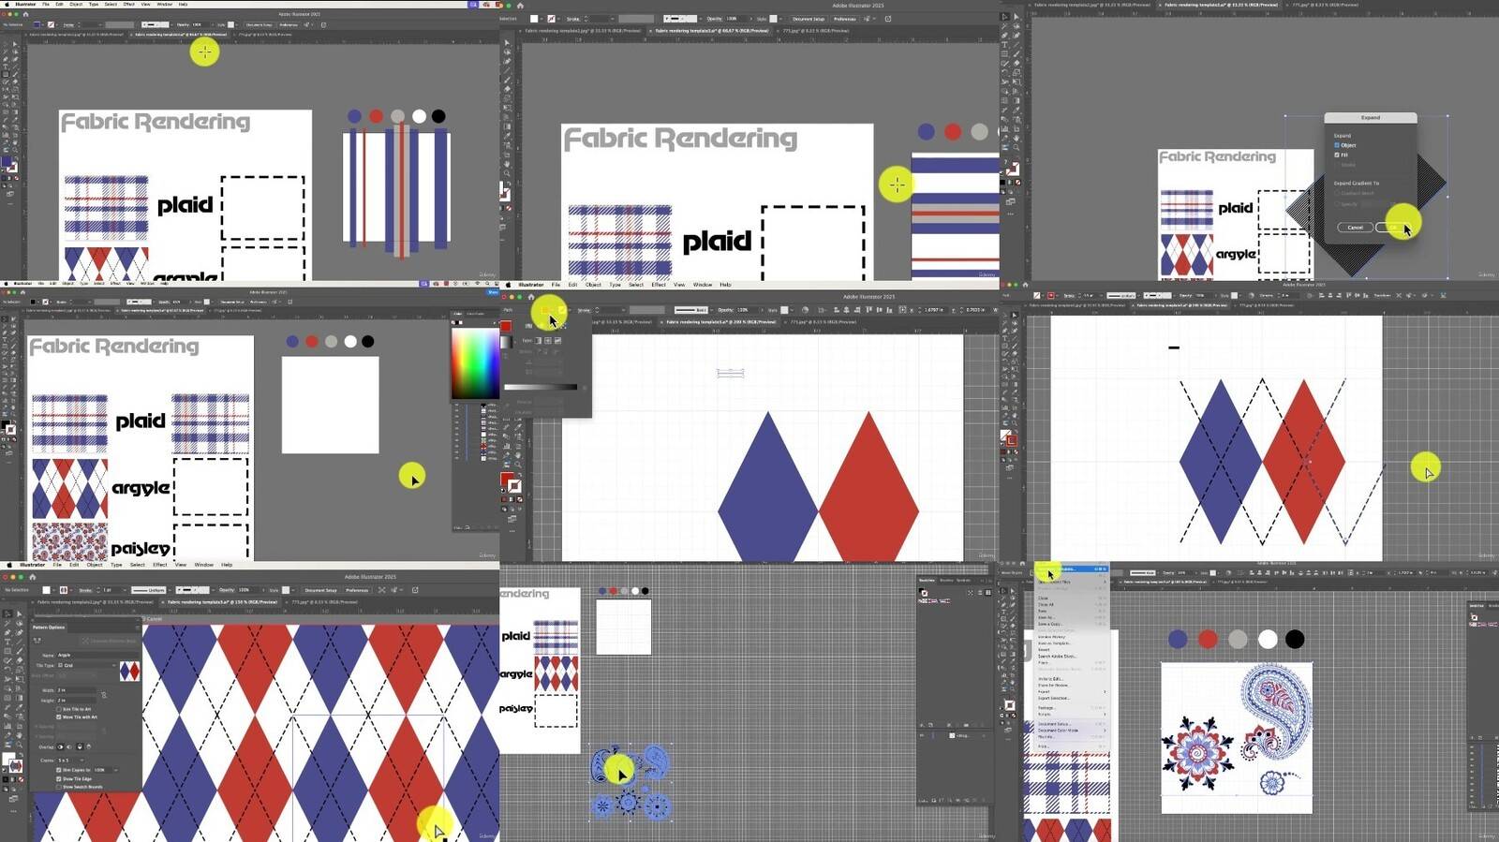Choose Radial gradient type in gradient popup

click(548, 341)
